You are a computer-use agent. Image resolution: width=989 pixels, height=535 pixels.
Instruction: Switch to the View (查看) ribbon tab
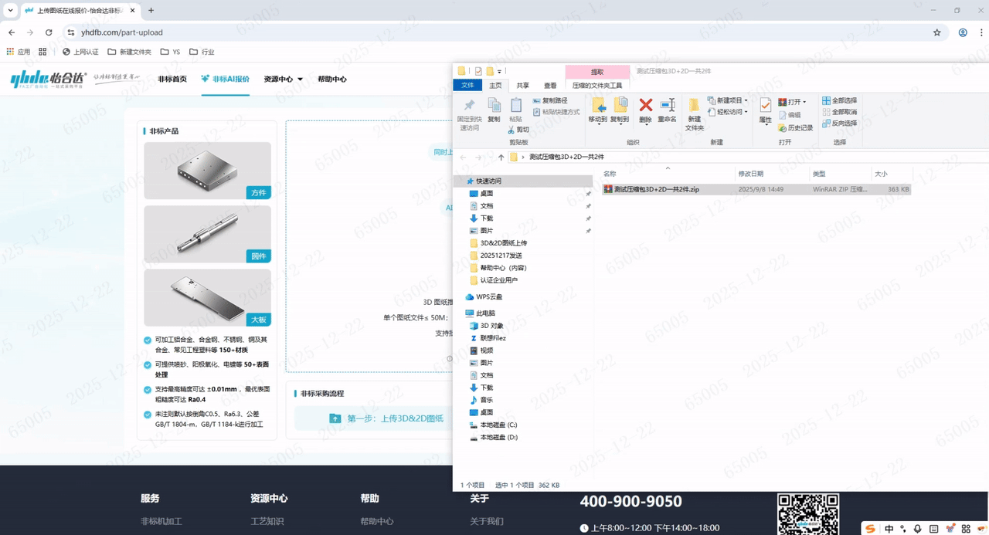point(549,86)
